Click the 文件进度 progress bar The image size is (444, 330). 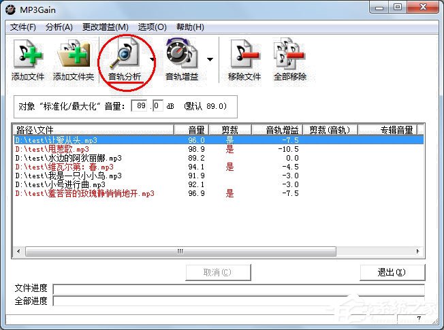point(239,289)
